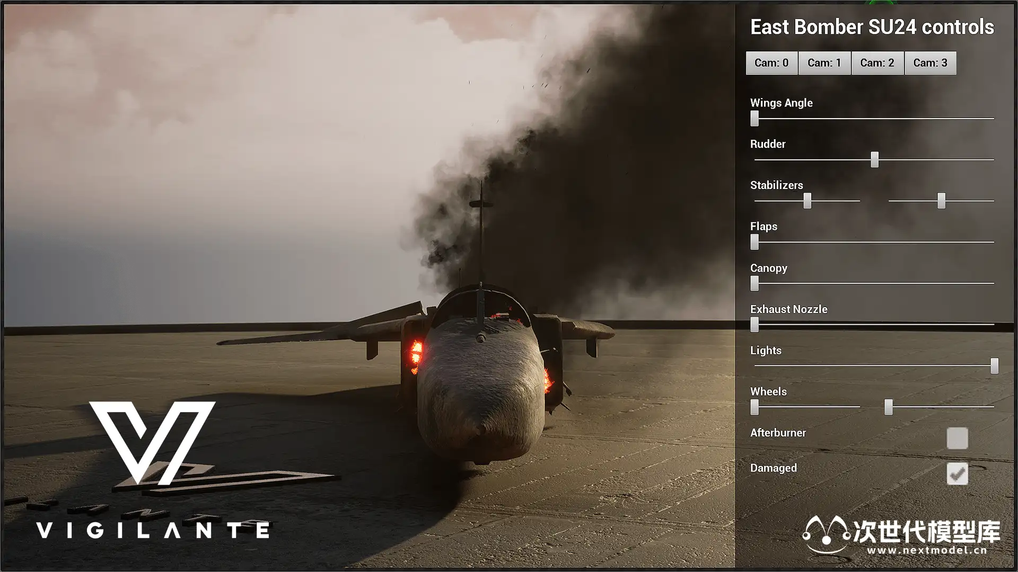Click the Vigilante V logo
The image size is (1018, 572).
152,442
